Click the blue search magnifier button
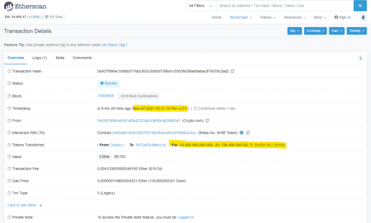 360,6
